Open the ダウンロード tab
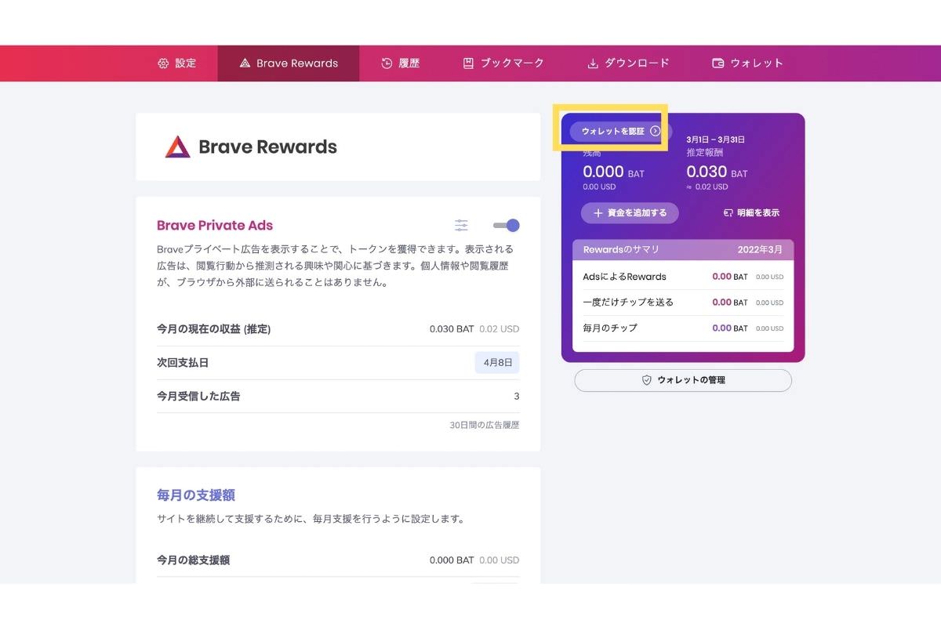Image resolution: width=941 pixels, height=627 pixels. [x=628, y=63]
